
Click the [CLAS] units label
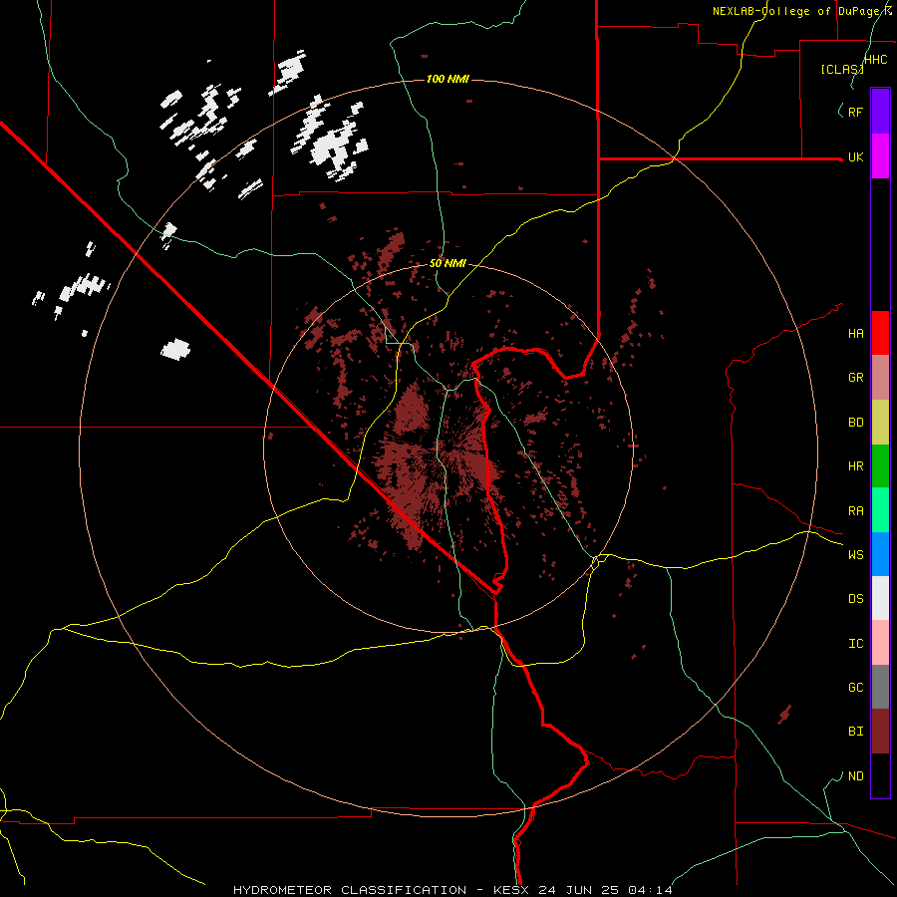[842, 70]
